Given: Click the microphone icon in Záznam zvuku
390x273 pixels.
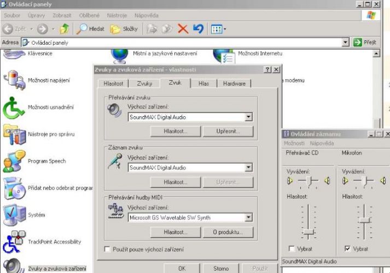Looking at the screenshot, I should (x=115, y=161).
